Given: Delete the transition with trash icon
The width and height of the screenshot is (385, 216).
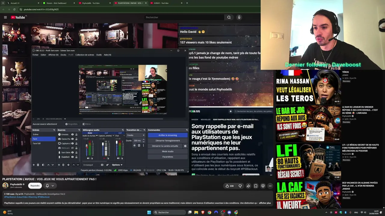Looking at the screenshot, I should click(x=139, y=145).
